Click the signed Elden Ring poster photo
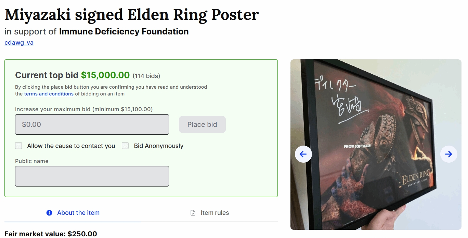The height and width of the screenshot is (238, 468). [376, 102]
